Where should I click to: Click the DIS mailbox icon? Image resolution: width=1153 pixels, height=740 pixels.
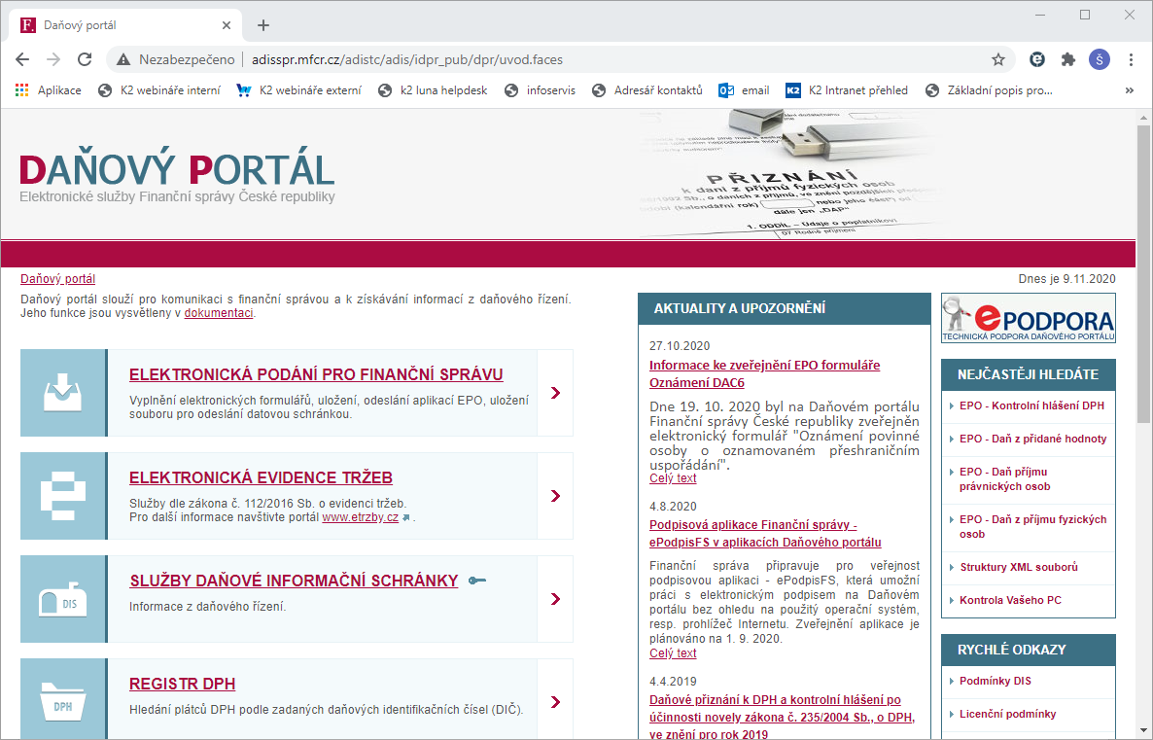coord(63,599)
